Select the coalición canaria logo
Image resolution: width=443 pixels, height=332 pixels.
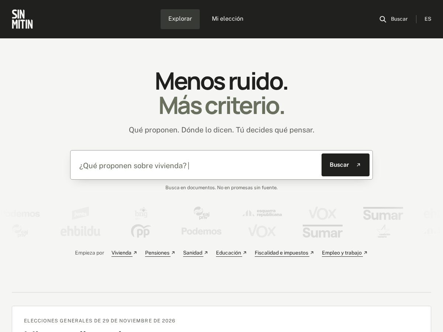click(383, 231)
